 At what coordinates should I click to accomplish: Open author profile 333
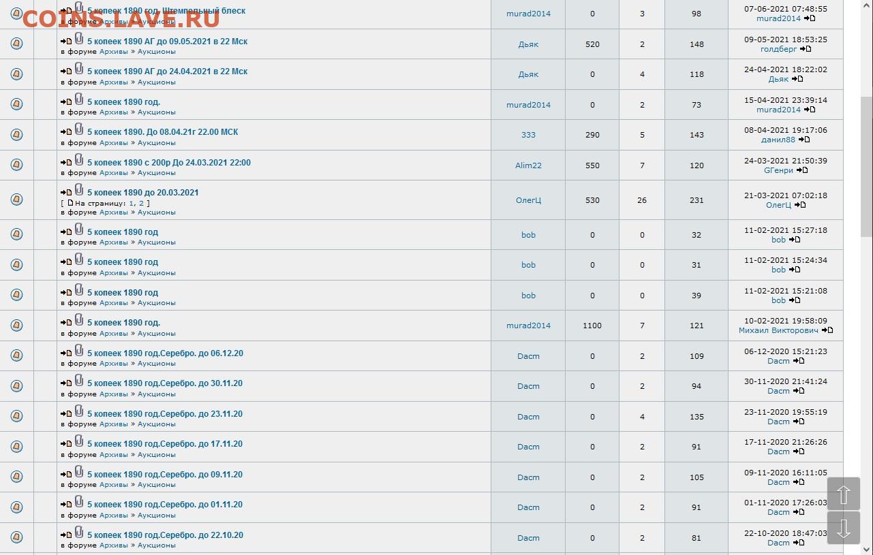point(528,135)
